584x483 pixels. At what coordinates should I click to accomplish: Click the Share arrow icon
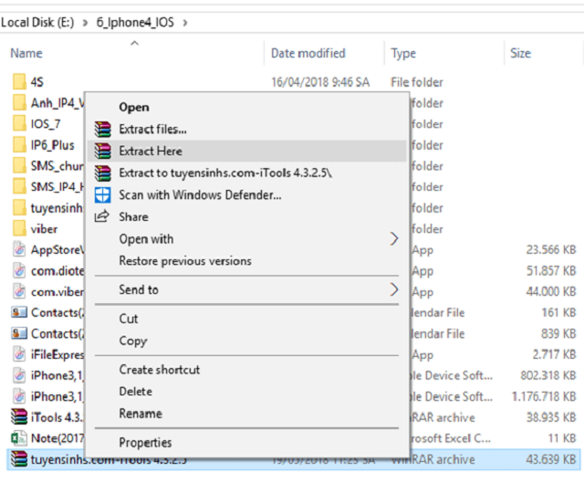point(101,216)
